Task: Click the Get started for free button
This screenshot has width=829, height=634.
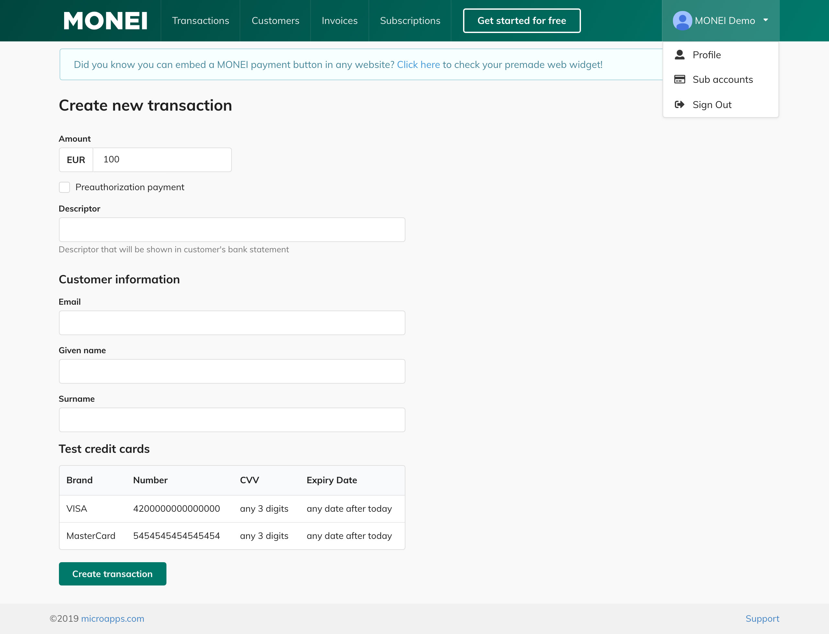Action: (x=522, y=20)
